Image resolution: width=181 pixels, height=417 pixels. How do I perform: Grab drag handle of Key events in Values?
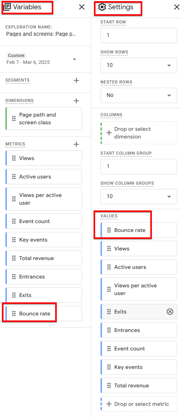coord(109,367)
